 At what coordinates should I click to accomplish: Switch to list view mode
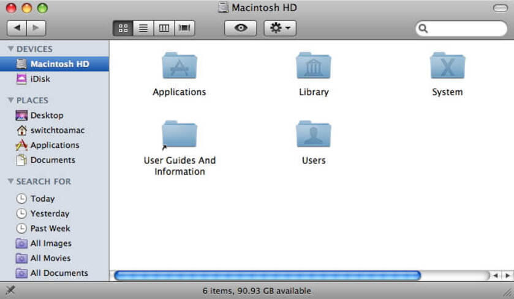143,28
